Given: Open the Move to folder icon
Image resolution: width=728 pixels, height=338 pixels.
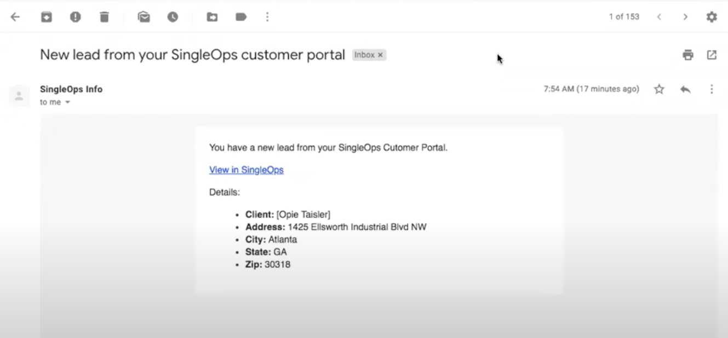Looking at the screenshot, I should (212, 17).
